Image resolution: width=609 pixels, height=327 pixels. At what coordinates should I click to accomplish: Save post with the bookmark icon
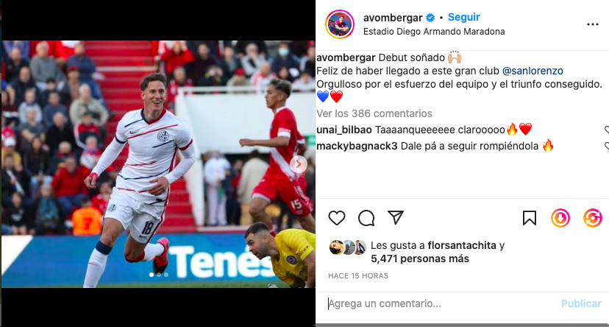(x=530, y=218)
